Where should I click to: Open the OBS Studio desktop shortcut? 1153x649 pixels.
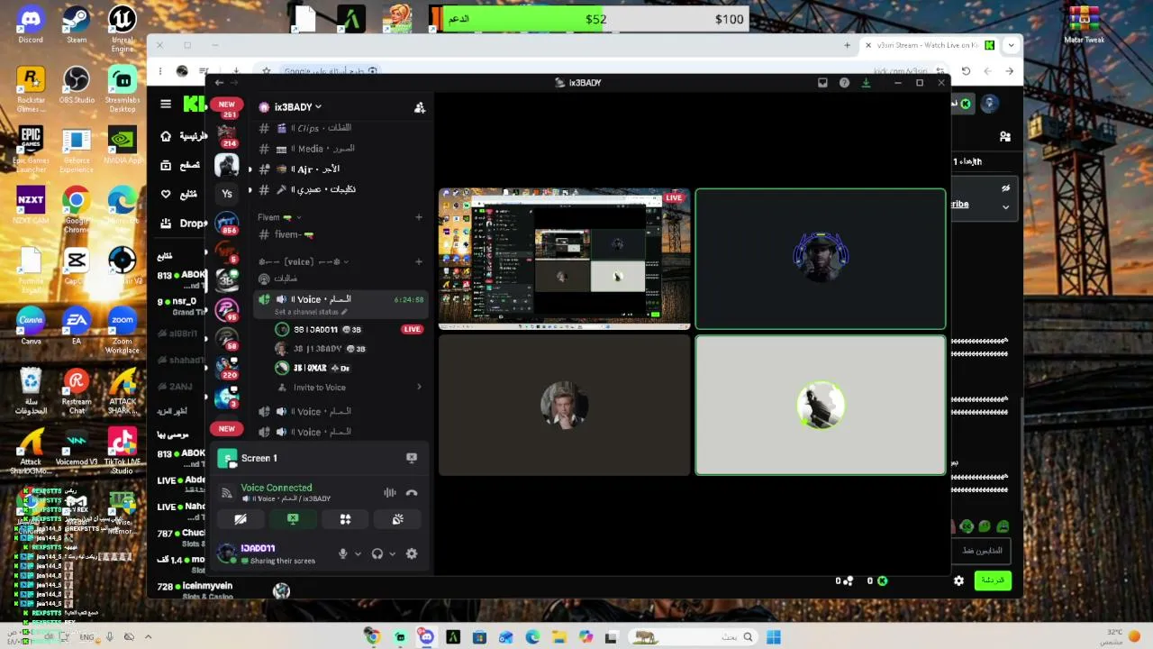77,87
